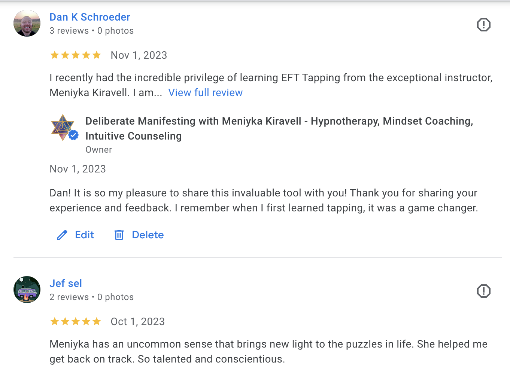
Task: Click the Nov 1, 2023 date beside Dan's stars
Action: (139, 55)
